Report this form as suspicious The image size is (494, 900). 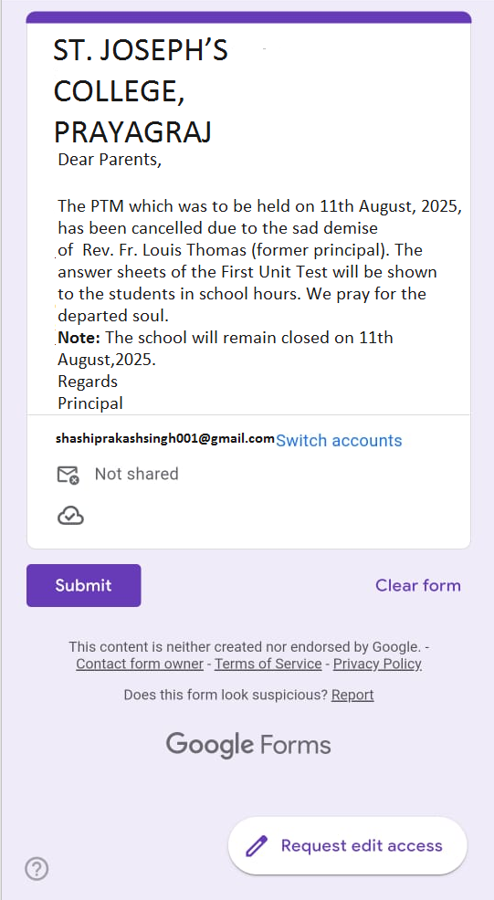352,696
